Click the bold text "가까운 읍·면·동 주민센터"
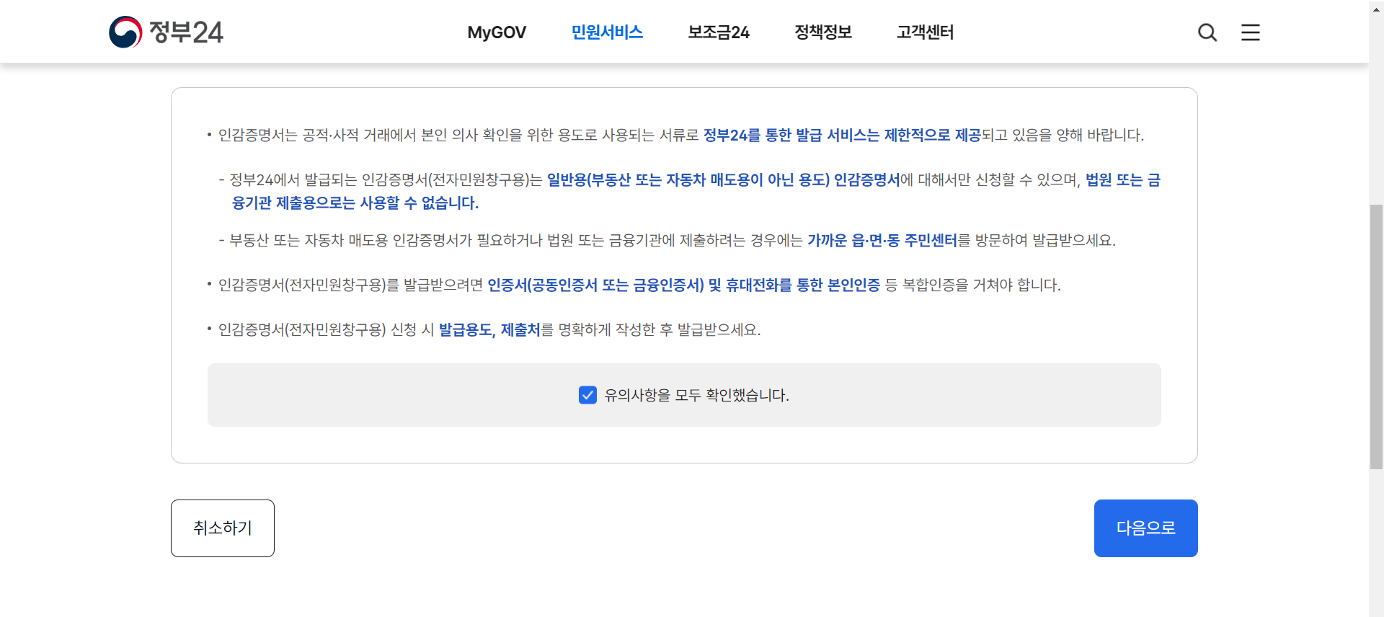Viewport: 1384px width, 617px height. pos(882,240)
